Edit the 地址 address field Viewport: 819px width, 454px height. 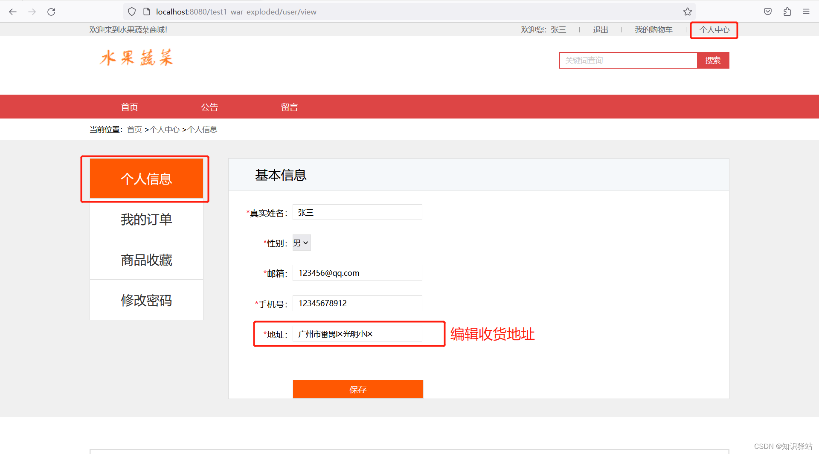[x=357, y=334]
